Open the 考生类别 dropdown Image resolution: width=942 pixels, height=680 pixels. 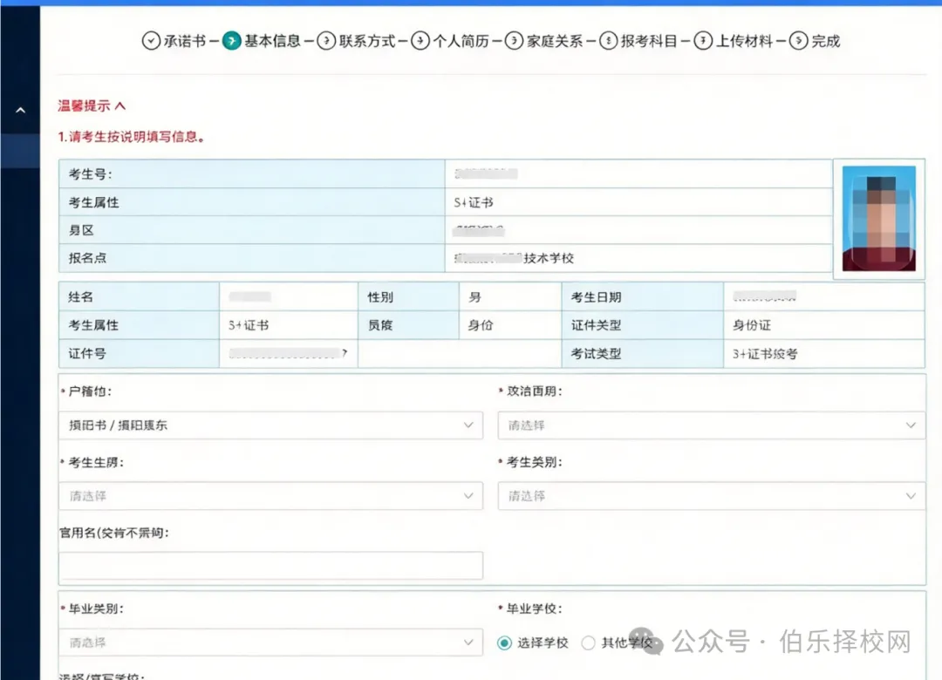click(x=712, y=495)
